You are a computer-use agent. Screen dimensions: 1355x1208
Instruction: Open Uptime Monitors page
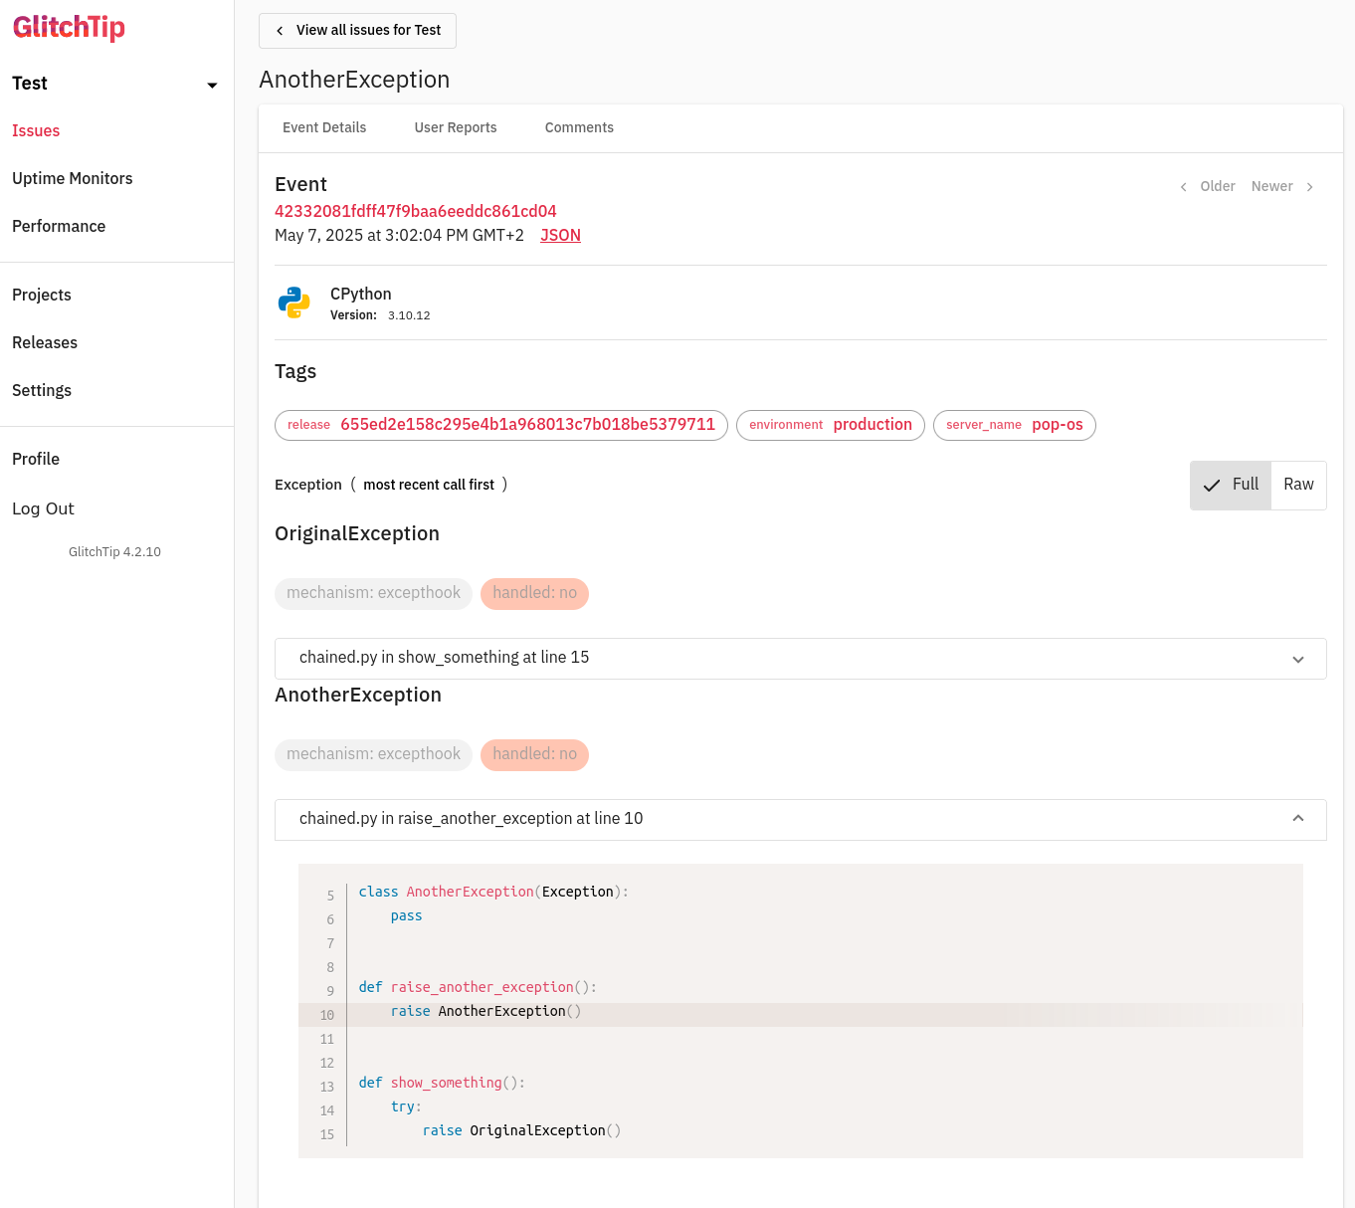coord(73,178)
